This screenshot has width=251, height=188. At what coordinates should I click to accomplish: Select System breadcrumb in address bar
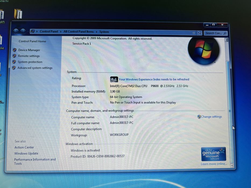104,32
